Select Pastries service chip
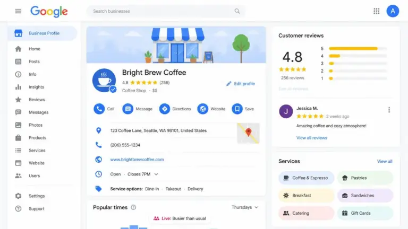 (365, 178)
